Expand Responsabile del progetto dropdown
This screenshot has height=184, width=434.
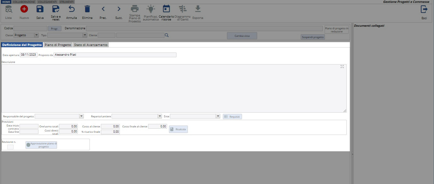81,116
